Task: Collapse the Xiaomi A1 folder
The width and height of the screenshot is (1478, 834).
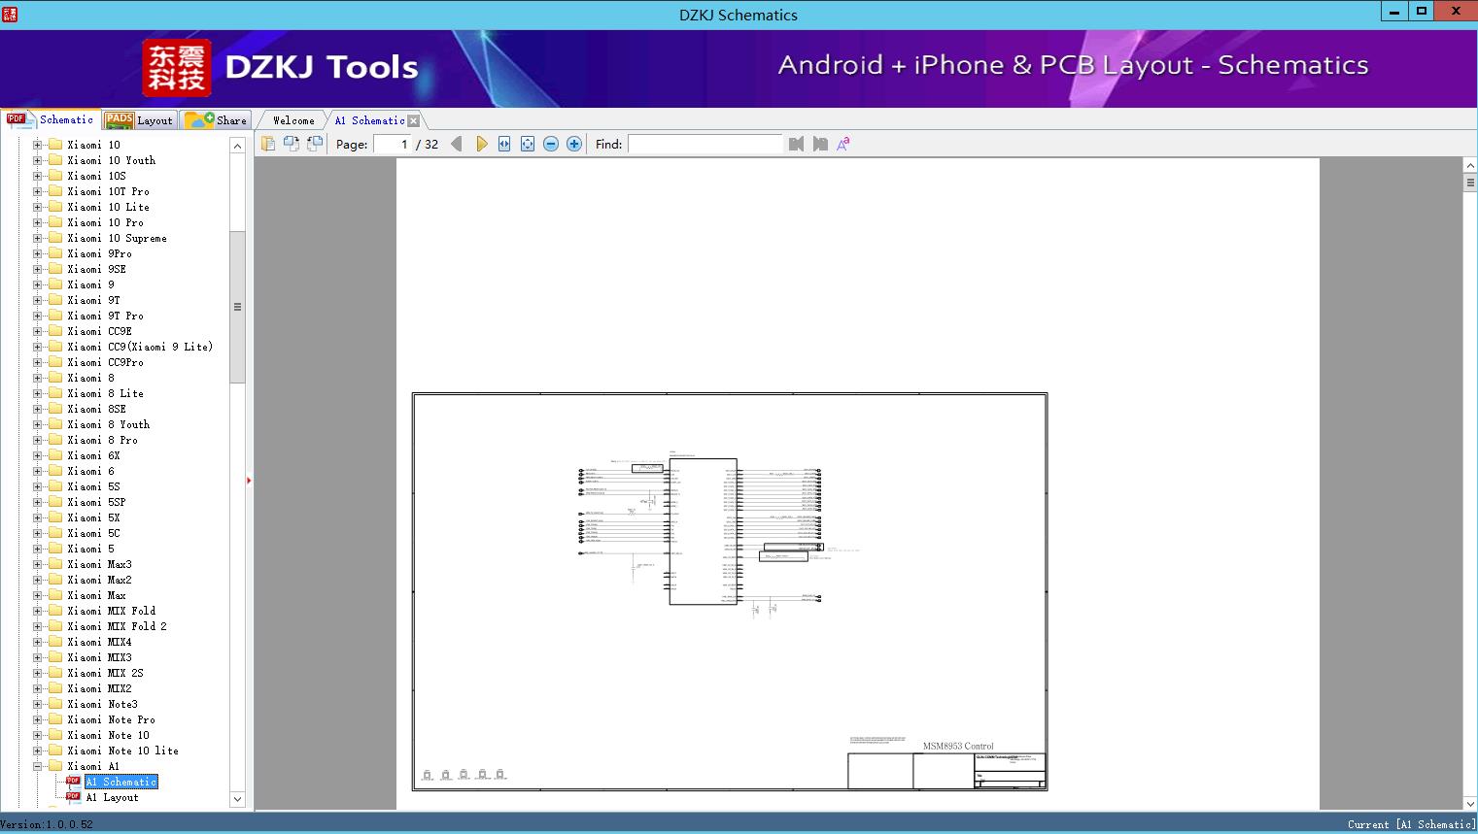Action: [x=38, y=766]
